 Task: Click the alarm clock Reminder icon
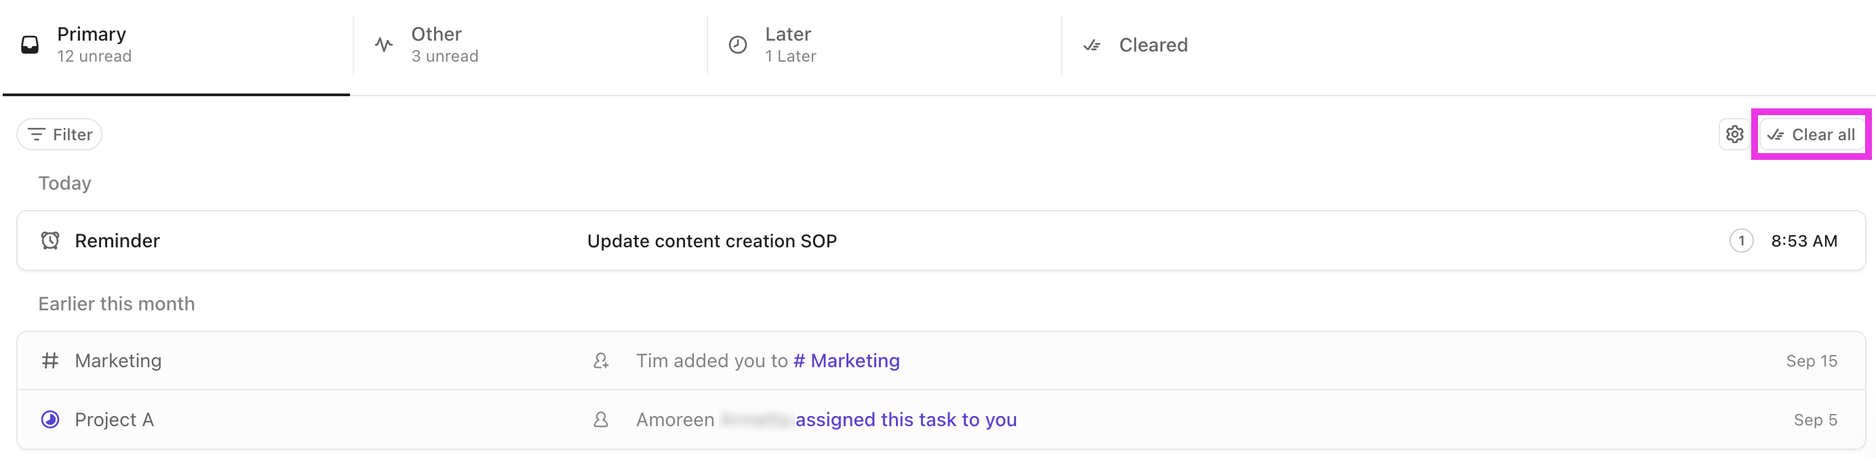(x=50, y=241)
